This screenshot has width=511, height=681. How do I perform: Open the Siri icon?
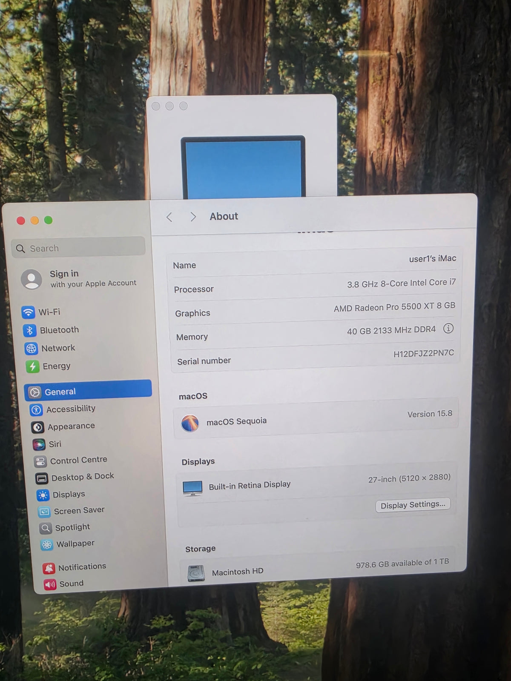pyautogui.click(x=39, y=445)
